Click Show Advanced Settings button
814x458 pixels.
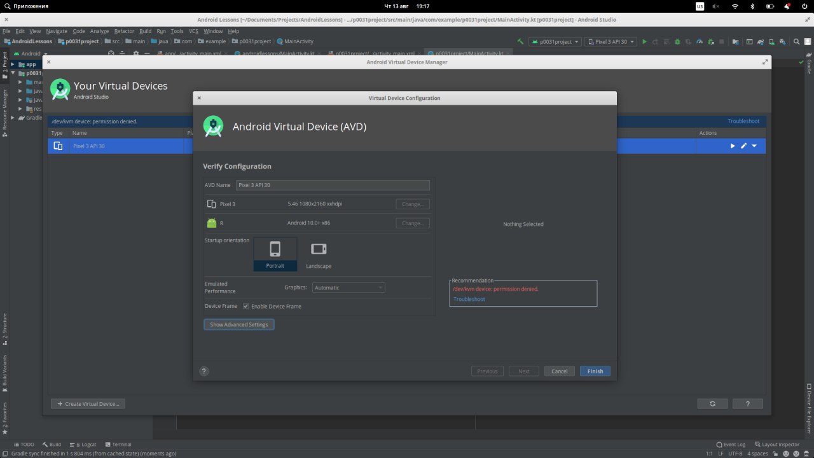click(x=238, y=324)
